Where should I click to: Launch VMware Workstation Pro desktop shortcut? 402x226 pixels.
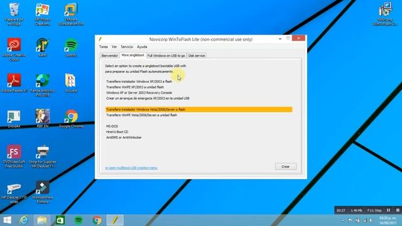point(71,14)
